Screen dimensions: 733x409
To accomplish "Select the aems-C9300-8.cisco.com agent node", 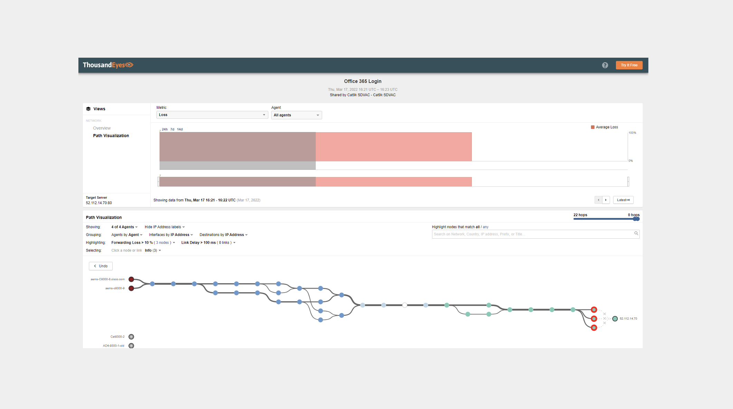I will (131, 279).
